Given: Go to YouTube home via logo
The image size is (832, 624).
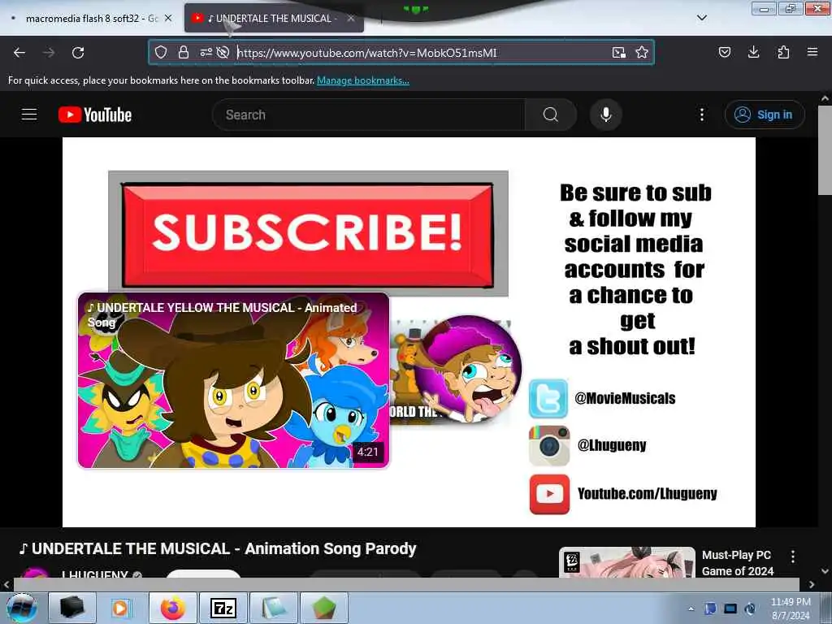Looking at the screenshot, I should pos(95,115).
